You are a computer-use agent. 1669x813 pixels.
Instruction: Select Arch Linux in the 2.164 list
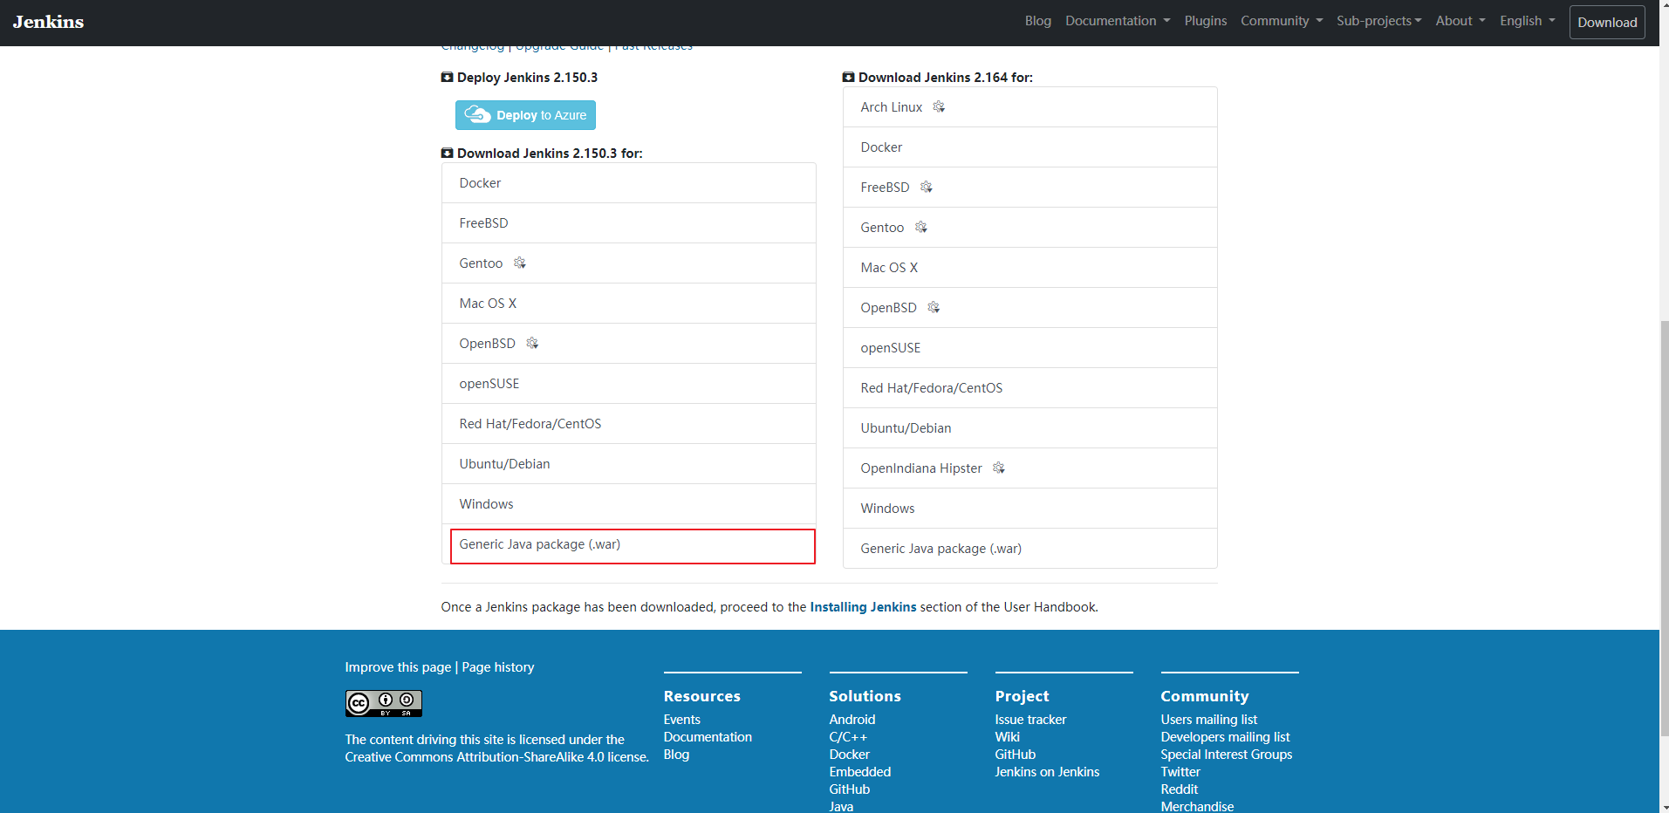(1030, 107)
